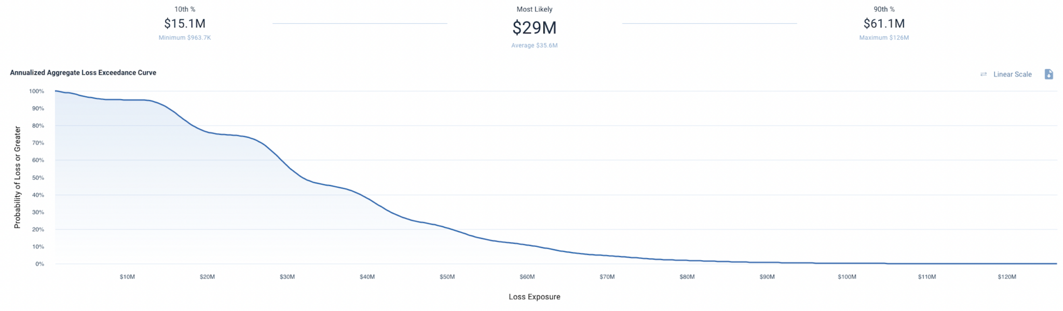Viewport: 1063px width, 311px height.
Task: Click the Minimum $963.7K text
Action: (185, 38)
